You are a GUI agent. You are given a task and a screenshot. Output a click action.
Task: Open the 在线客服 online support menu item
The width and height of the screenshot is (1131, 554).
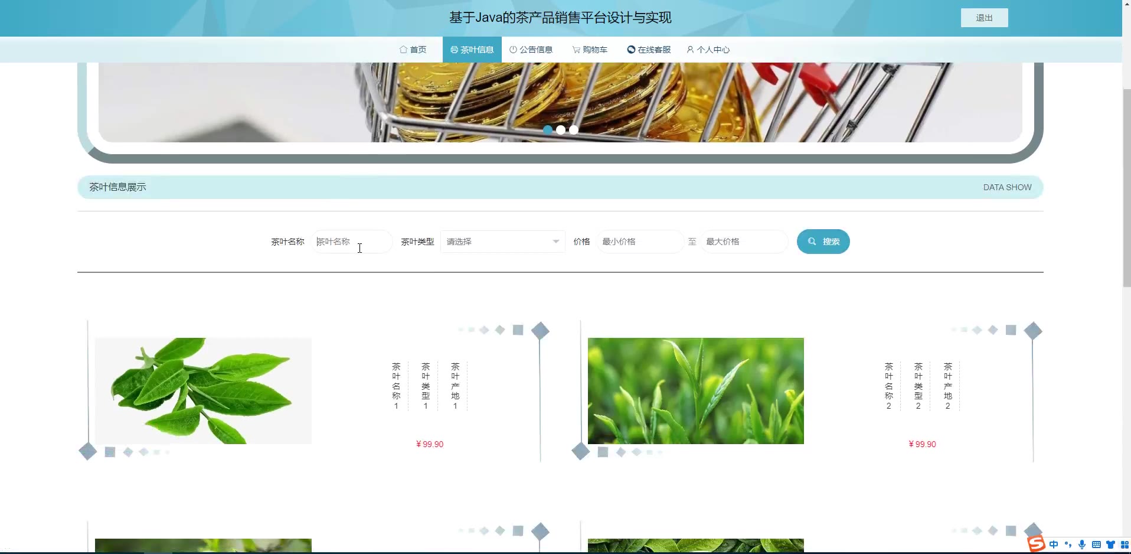[x=649, y=50]
